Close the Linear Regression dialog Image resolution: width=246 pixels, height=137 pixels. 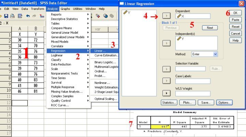point(241,4)
